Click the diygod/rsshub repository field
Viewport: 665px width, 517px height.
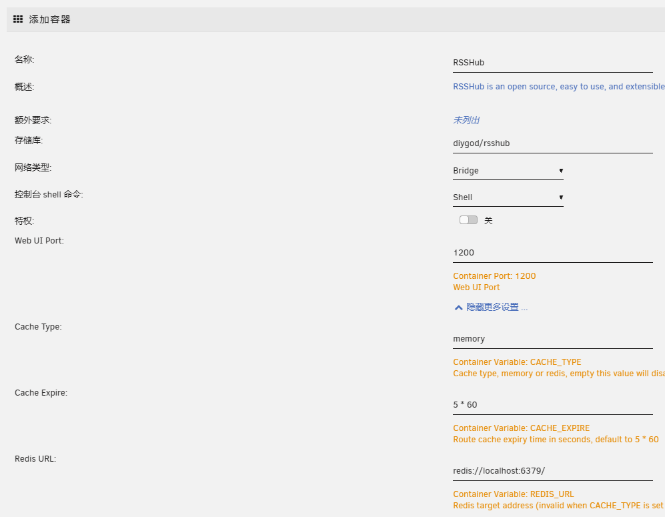coord(552,143)
